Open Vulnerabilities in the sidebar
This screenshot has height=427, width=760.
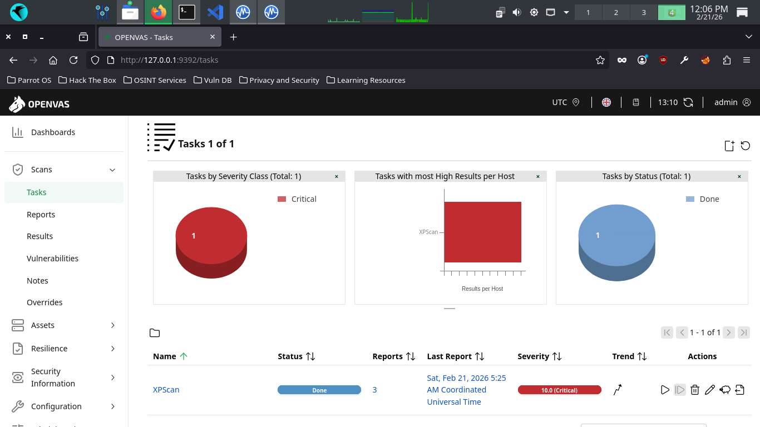coord(52,259)
